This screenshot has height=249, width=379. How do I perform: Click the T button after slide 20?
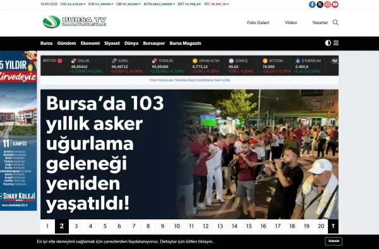click(x=333, y=226)
